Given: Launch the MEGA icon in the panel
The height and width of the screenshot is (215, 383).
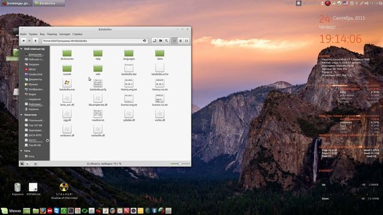Looking at the screenshot, I should click(50, 211).
